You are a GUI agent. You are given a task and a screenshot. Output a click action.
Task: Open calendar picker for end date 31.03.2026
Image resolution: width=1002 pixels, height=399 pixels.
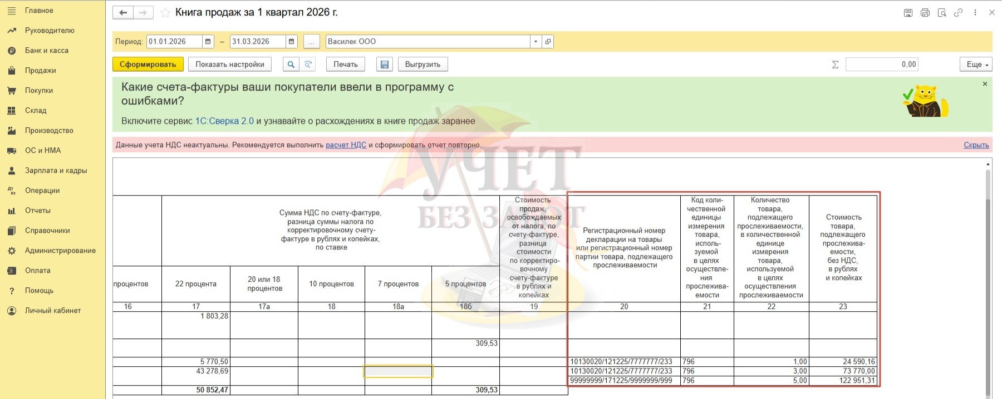click(292, 42)
